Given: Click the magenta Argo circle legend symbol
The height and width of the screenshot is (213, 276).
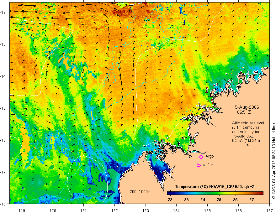Looking at the screenshot, I should [201, 157].
